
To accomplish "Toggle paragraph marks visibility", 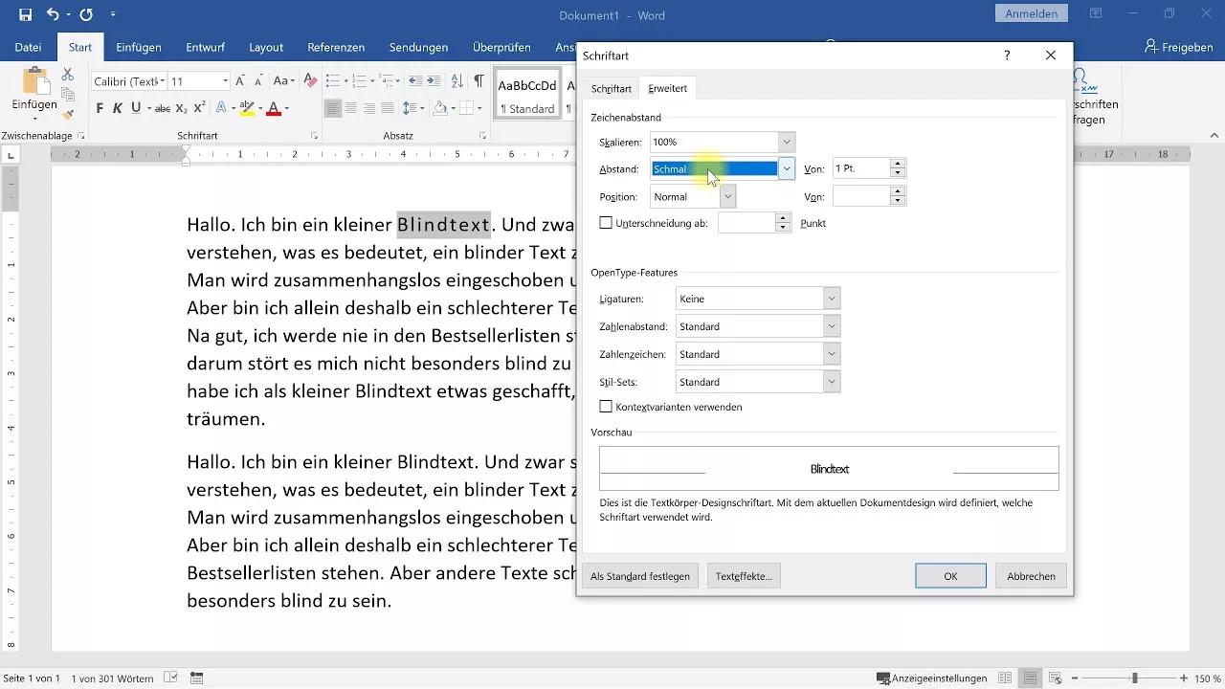I will (x=479, y=81).
